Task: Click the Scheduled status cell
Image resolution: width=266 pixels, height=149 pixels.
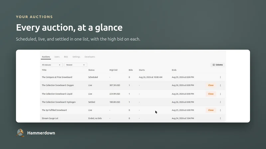Action: 93,77
